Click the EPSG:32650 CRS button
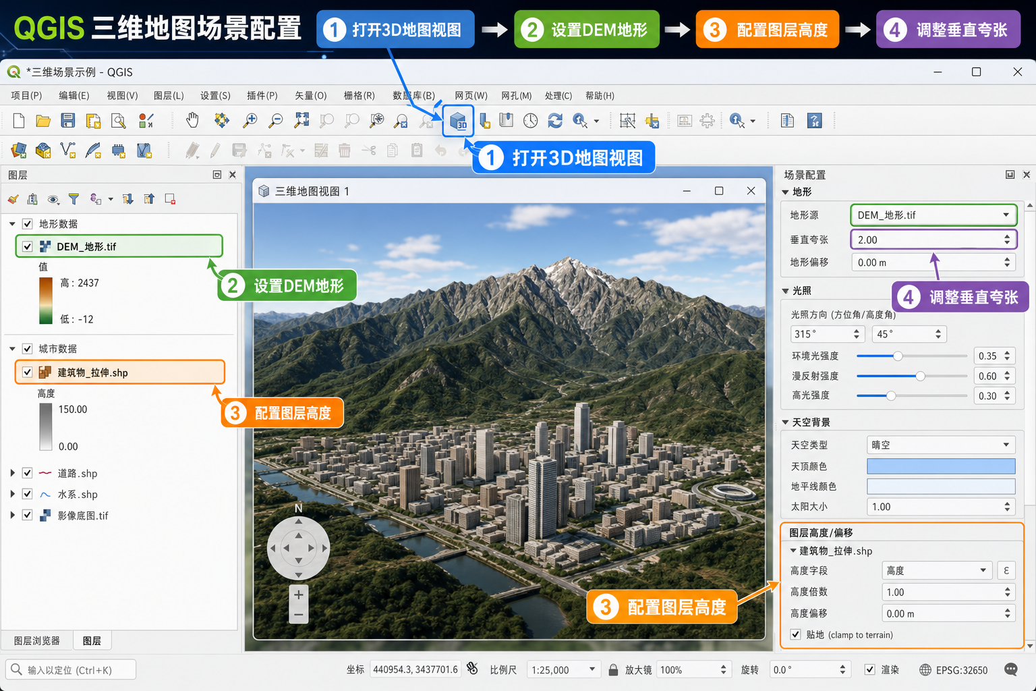Image resolution: width=1036 pixels, height=691 pixels. coord(954,669)
